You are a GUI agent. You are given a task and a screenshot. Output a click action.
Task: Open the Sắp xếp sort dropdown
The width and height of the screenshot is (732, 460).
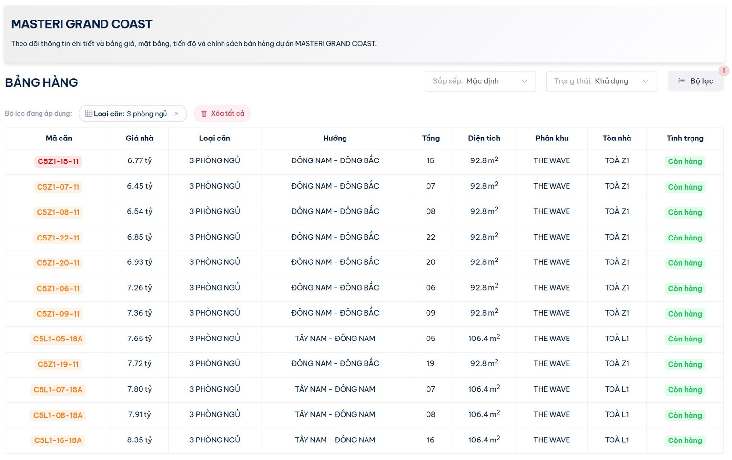pyautogui.click(x=480, y=81)
